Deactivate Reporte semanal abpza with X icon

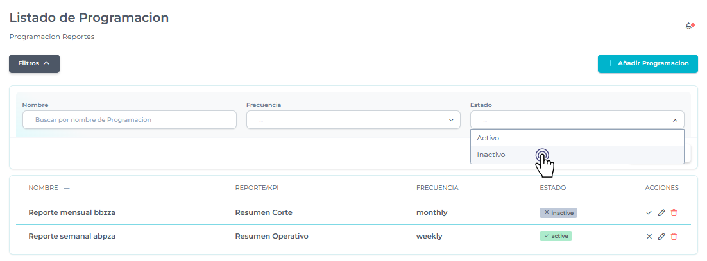point(649,236)
